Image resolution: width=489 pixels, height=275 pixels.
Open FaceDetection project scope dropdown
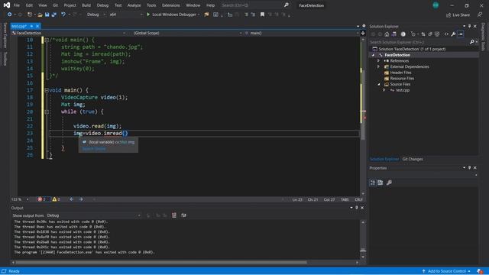pos(69,33)
